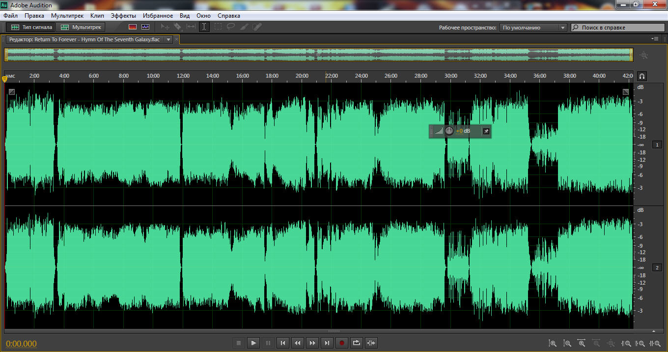The width and height of the screenshot is (668, 352).
Task: Toggle left channel 1 on or off
Action: (657, 145)
